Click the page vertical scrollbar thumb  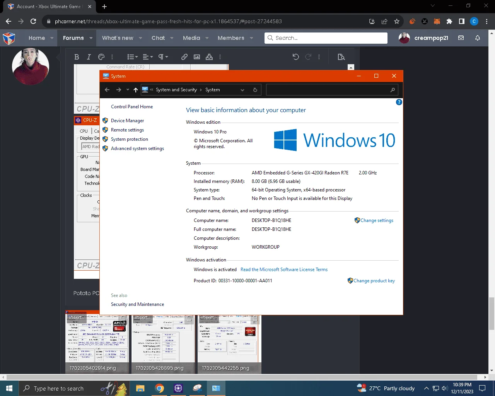492,313
